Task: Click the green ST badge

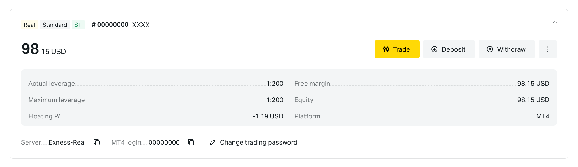Action: tap(78, 25)
